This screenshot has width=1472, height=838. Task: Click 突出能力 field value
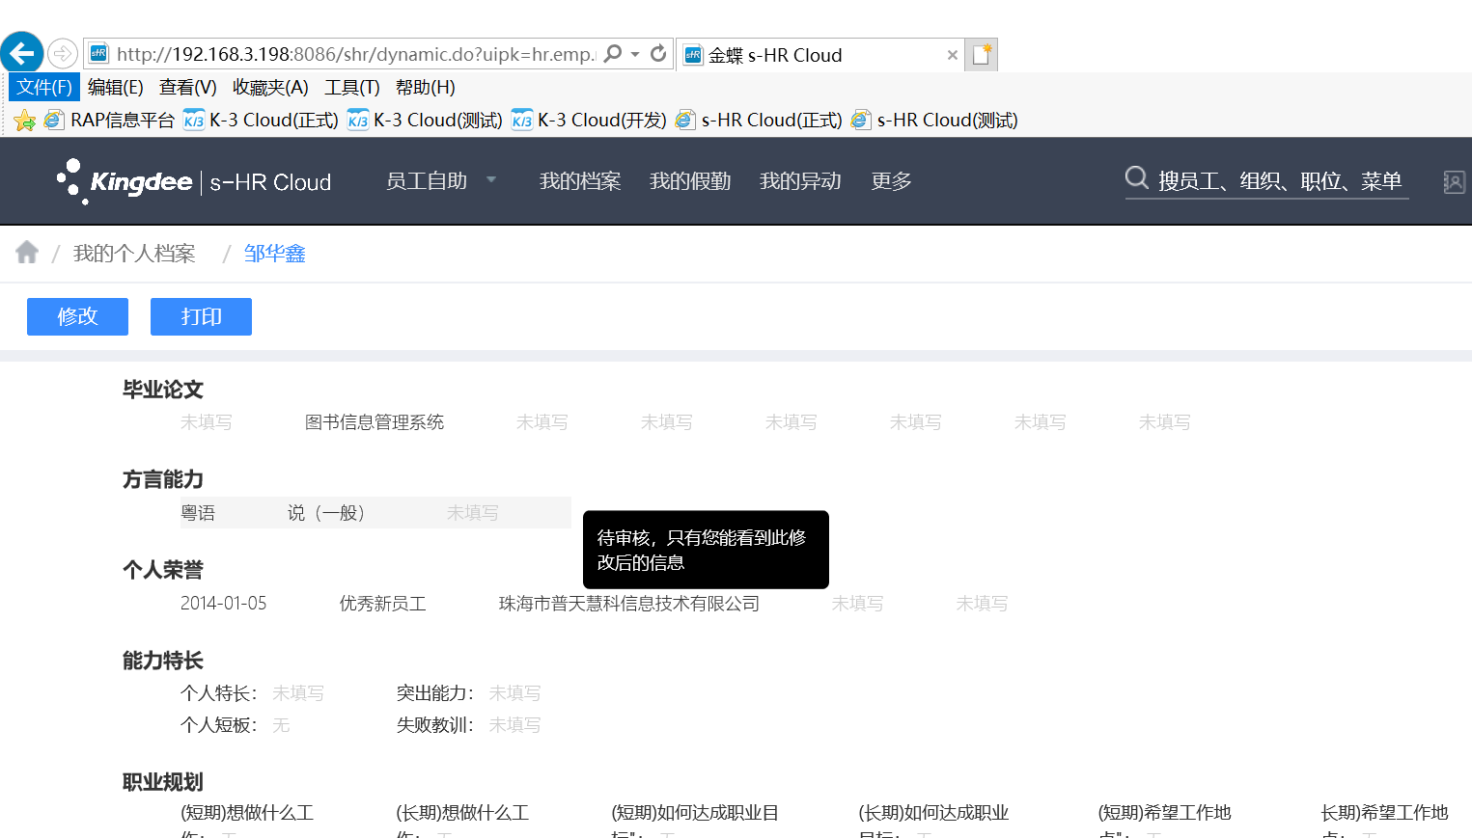coord(514,692)
